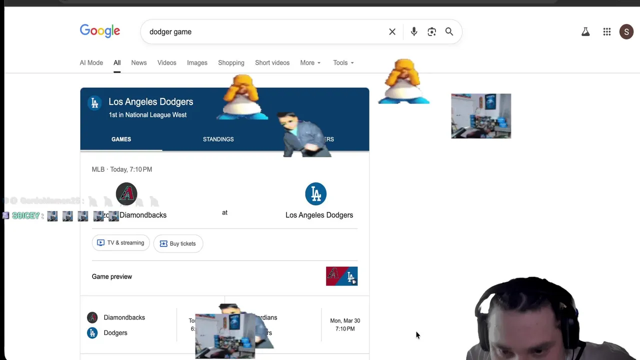
Task: Click the Diamondbacks icon in schedule row
Action: (x=92, y=317)
